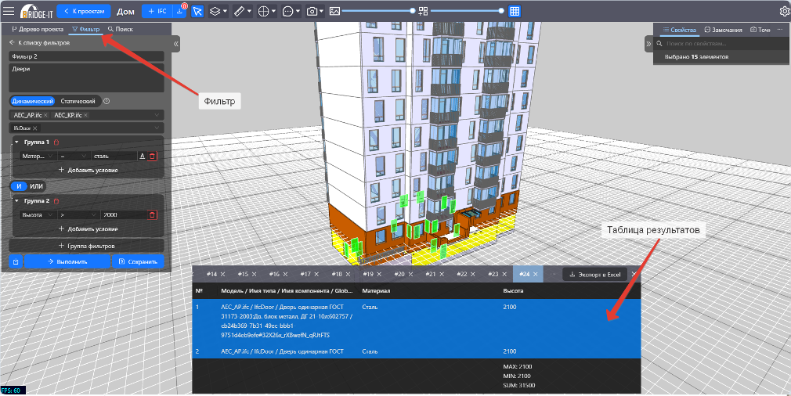Activate the selection cursor tool
Screen dimensions: 791x396
coord(197,11)
